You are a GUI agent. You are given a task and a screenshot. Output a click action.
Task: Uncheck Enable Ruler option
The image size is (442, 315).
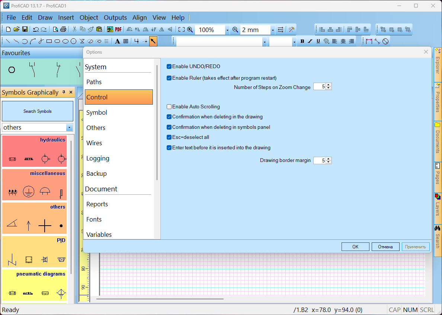(x=169, y=78)
